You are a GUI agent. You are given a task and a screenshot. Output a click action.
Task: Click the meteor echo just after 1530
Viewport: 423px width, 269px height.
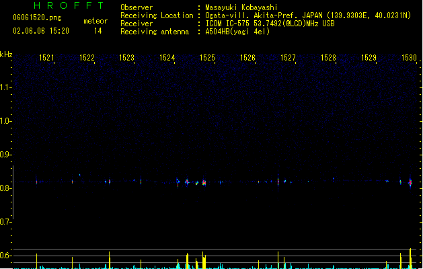pos(410,183)
